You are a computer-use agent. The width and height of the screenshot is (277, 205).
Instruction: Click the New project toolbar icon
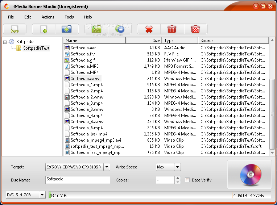15,29
